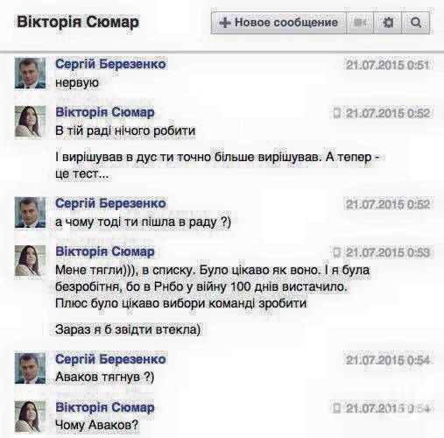Click the 21.07.2015 0:51 timestamp
444x438 pixels.
click(x=388, y=65)
